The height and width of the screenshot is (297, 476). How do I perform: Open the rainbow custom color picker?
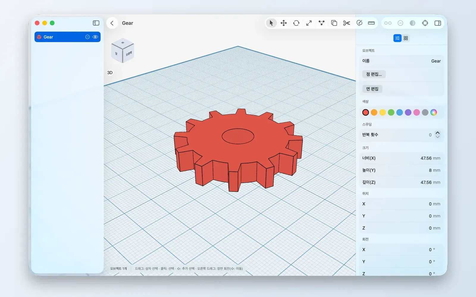[x=434, y=112]
